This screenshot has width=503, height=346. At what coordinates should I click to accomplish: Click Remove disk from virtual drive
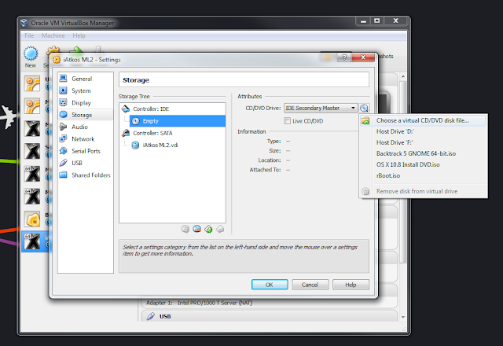(423, 191)
